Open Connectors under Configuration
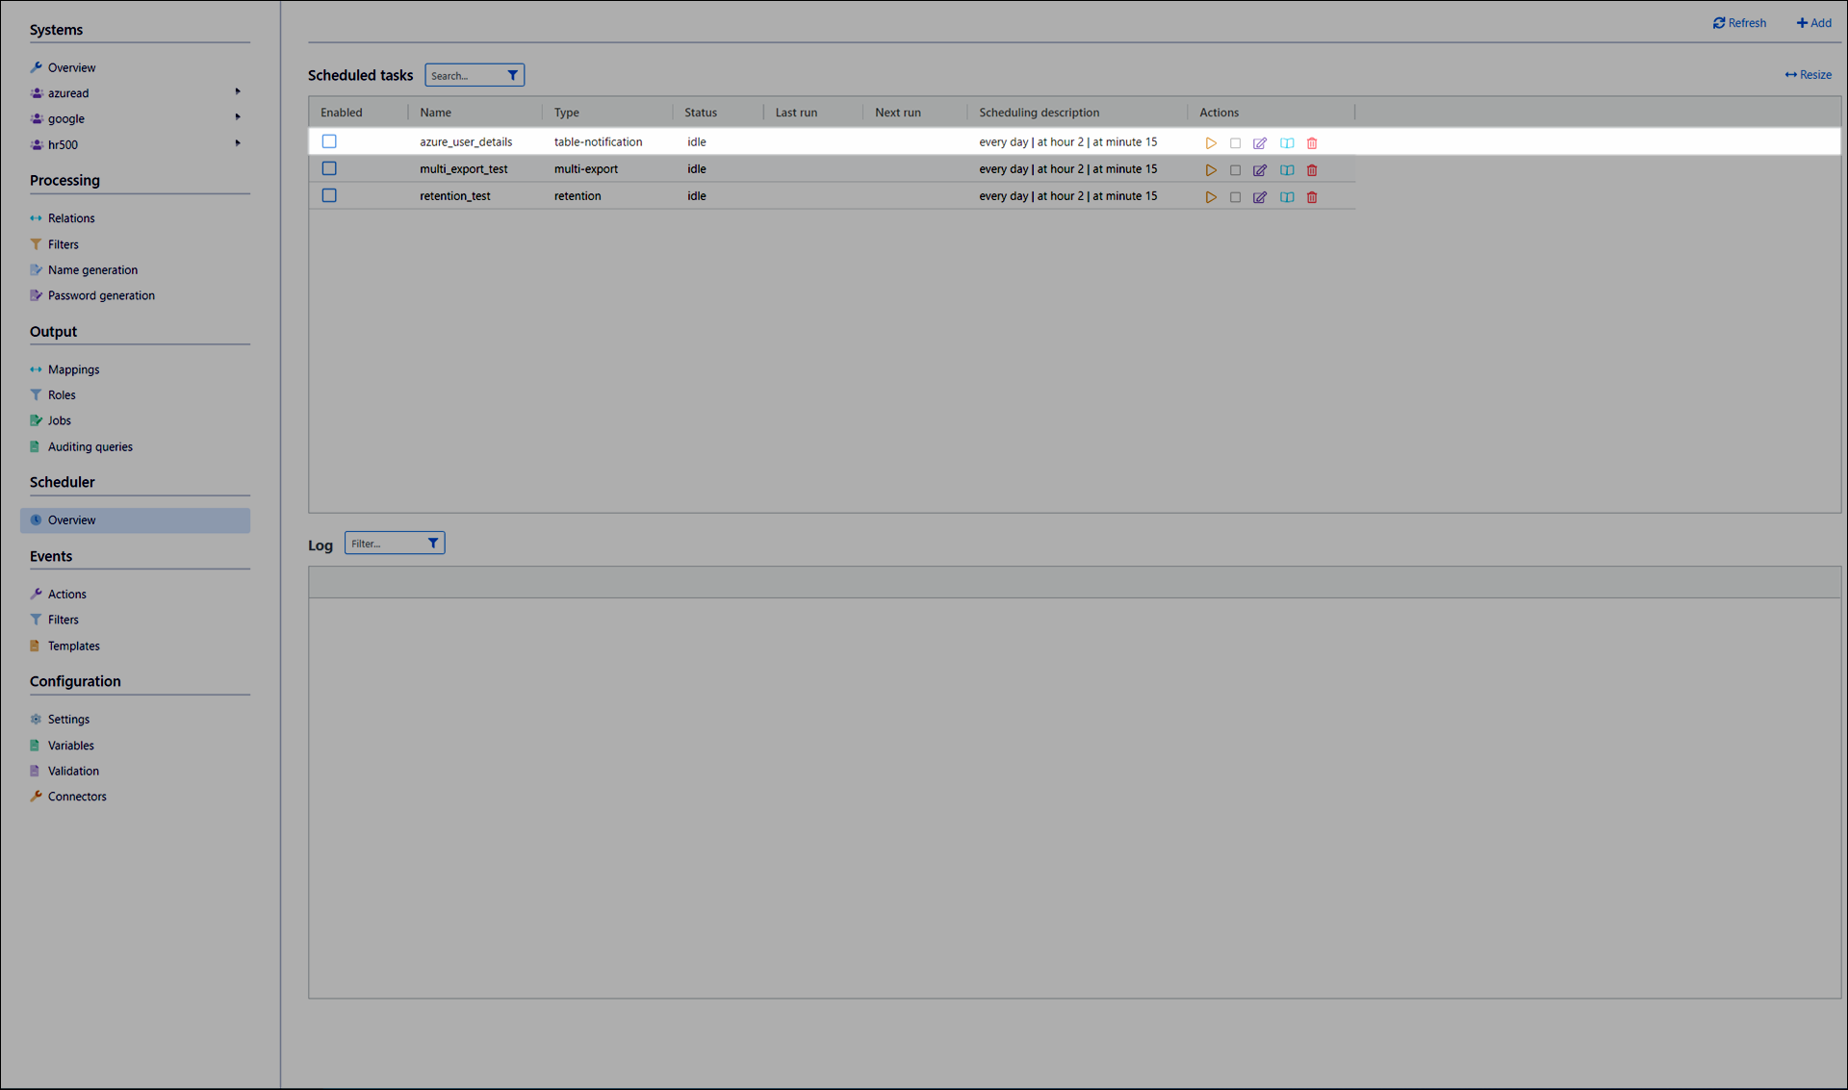Viewport: 1848px width, 1090px height. (77, 797)
